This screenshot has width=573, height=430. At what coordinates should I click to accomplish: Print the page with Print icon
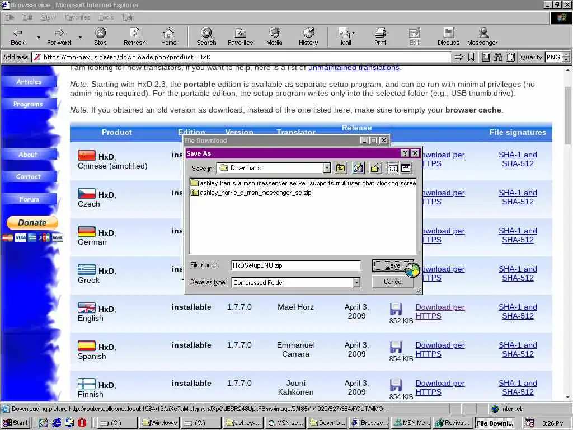380,36
